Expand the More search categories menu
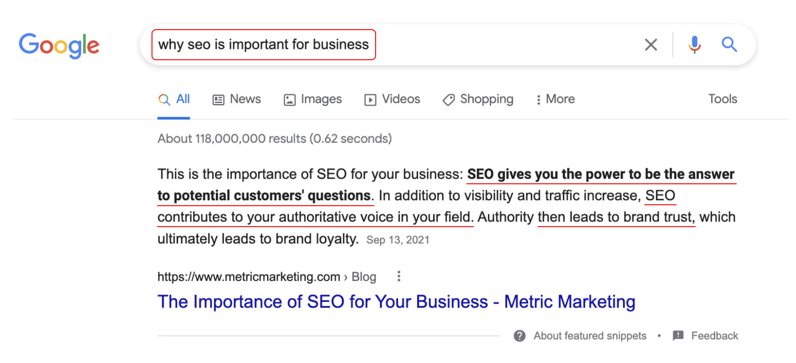796x363 pixels. (x=555, y=99)
